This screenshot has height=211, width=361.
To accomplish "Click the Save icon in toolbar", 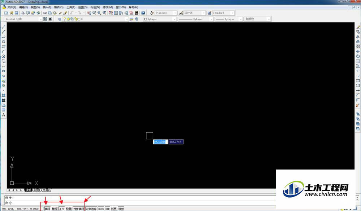I will pyautogui.click(x=16, y=13).
